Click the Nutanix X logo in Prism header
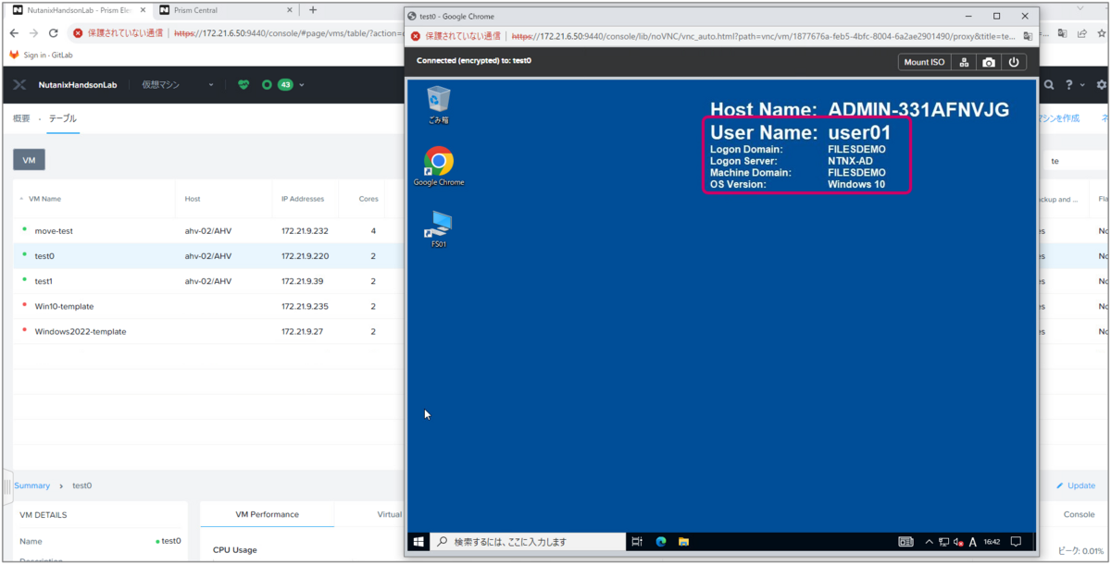The height and width of the screenshot is (565, 1111). click(19, 84)
